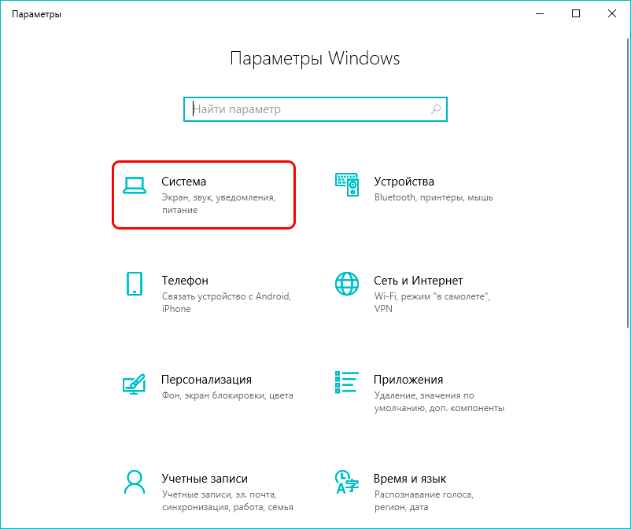Focus the Найти параметр search field
Image resolution: width=631 pixels, height=529 pixels.
315,109
